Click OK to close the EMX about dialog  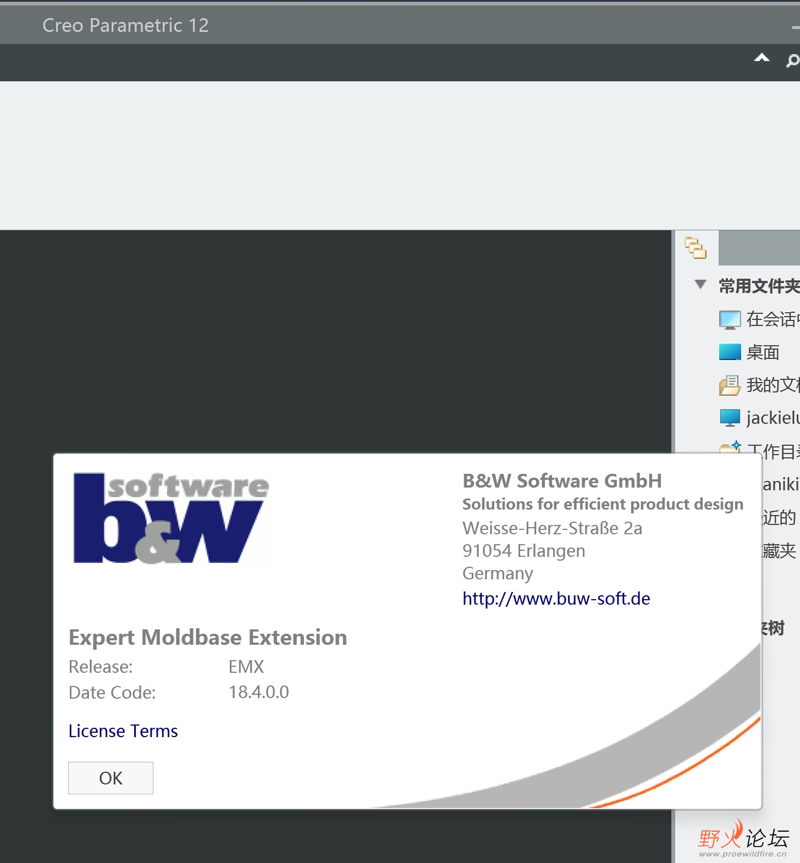pyautogui.click(x=111, y=778)
